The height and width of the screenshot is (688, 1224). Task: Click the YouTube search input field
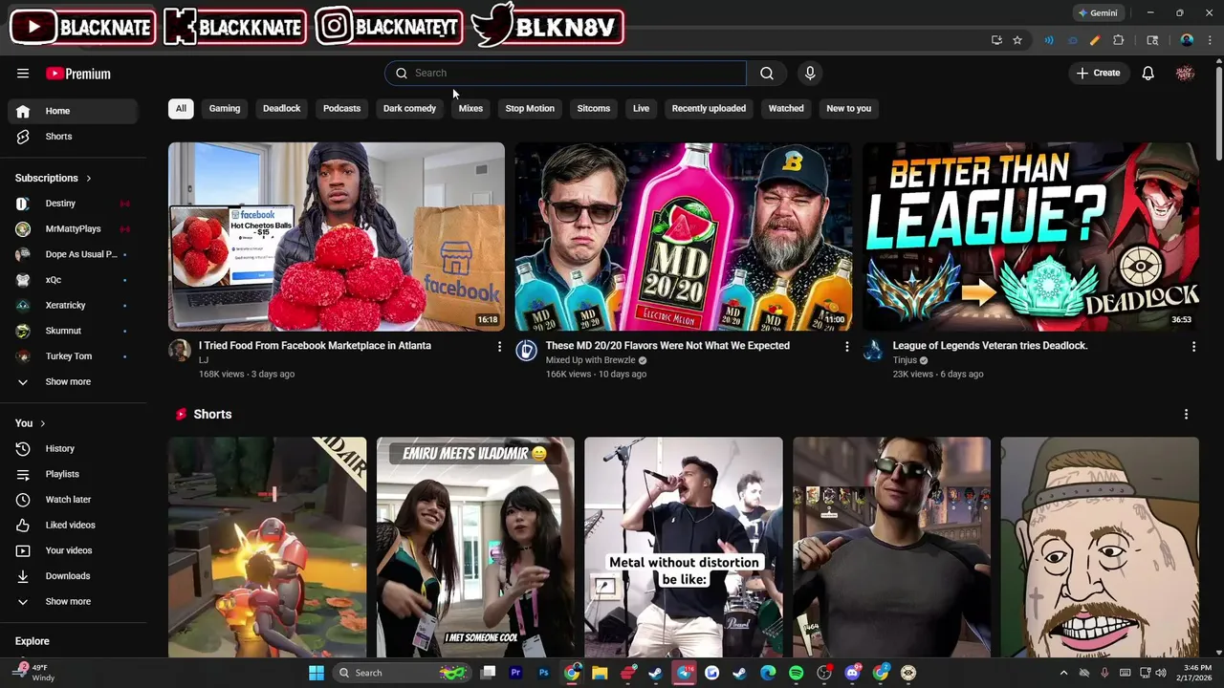tap(565, 74)
